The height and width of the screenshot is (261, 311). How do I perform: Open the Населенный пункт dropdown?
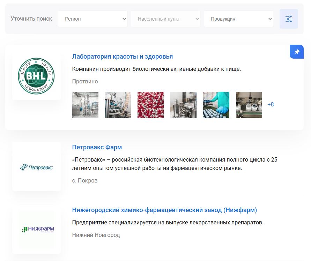pyautogui.click(x=165, y=19)
